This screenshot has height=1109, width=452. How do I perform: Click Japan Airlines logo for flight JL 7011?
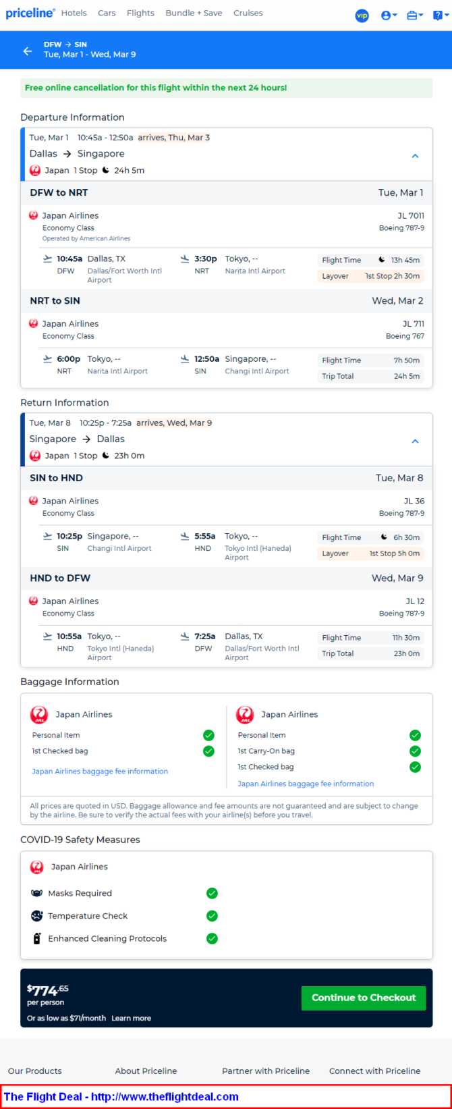click(34, 215)
